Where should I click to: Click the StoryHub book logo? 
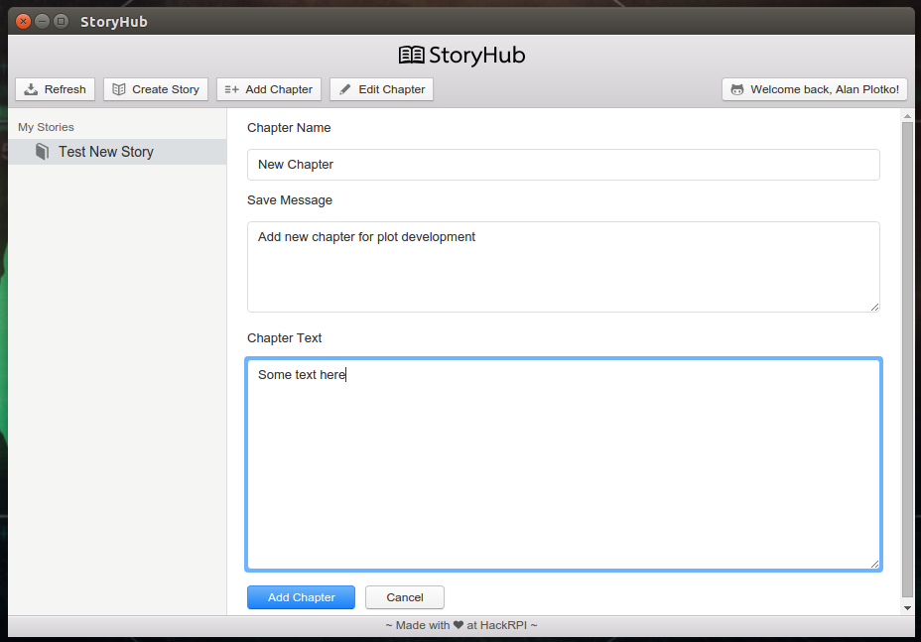click(x=411, y=55)
